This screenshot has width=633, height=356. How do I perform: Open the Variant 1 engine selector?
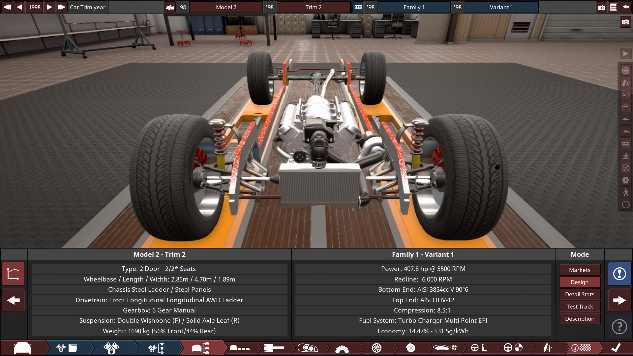(x=501, y=7)
